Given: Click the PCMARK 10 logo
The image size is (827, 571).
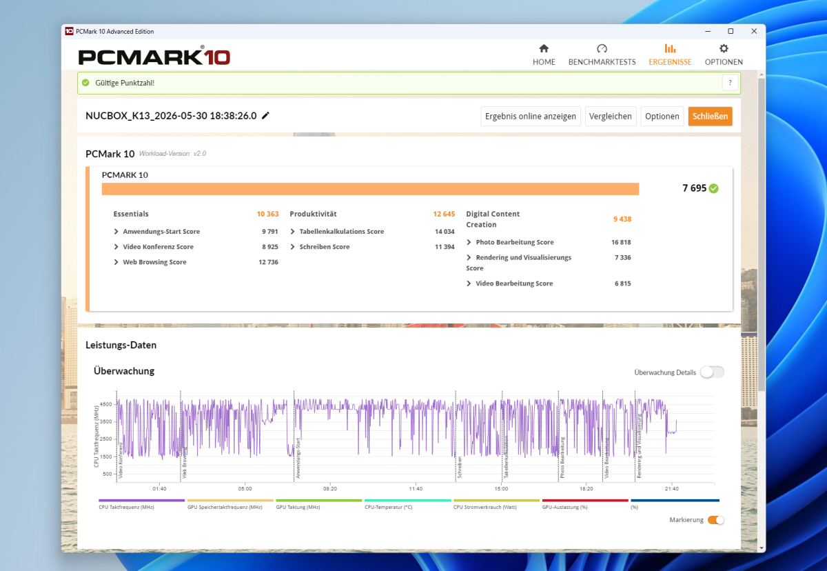Looking at the screenshot, I should click(x=154, y=56).
